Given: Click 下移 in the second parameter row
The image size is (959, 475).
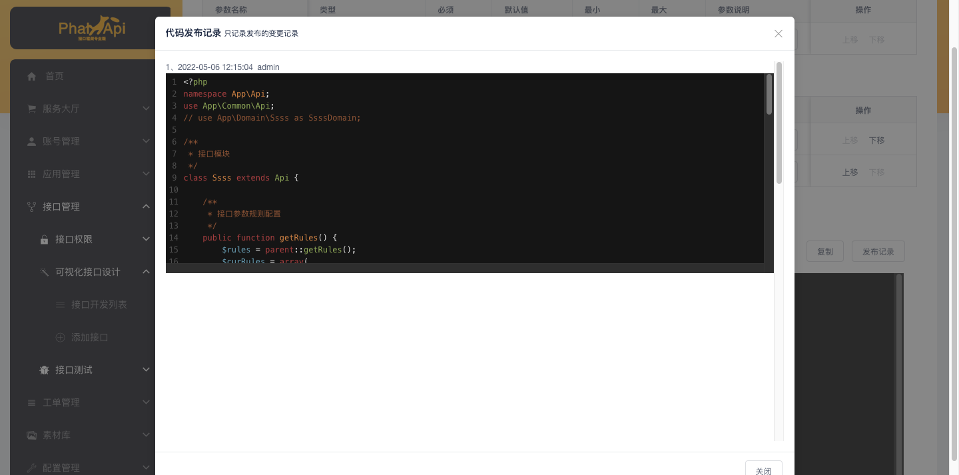Looking at the screenshot, I should 876,141.
